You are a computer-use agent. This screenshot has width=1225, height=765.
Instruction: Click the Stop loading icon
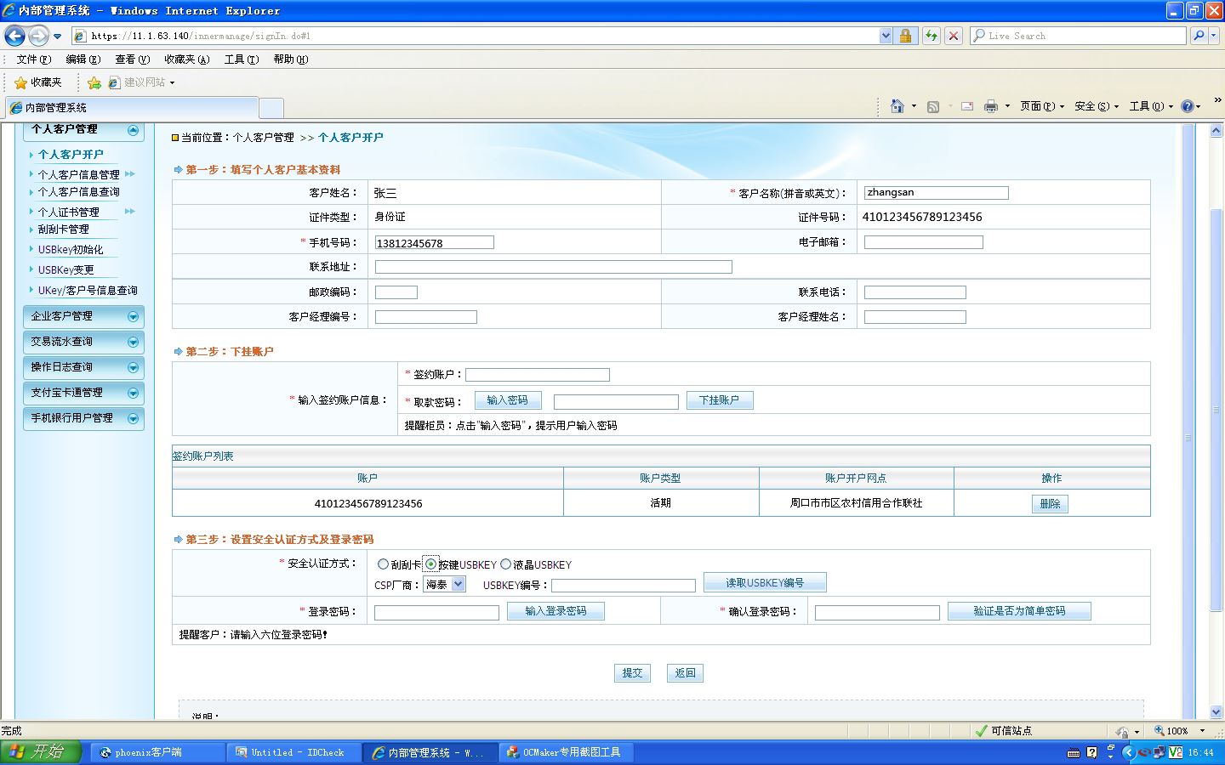coord(954,36)
